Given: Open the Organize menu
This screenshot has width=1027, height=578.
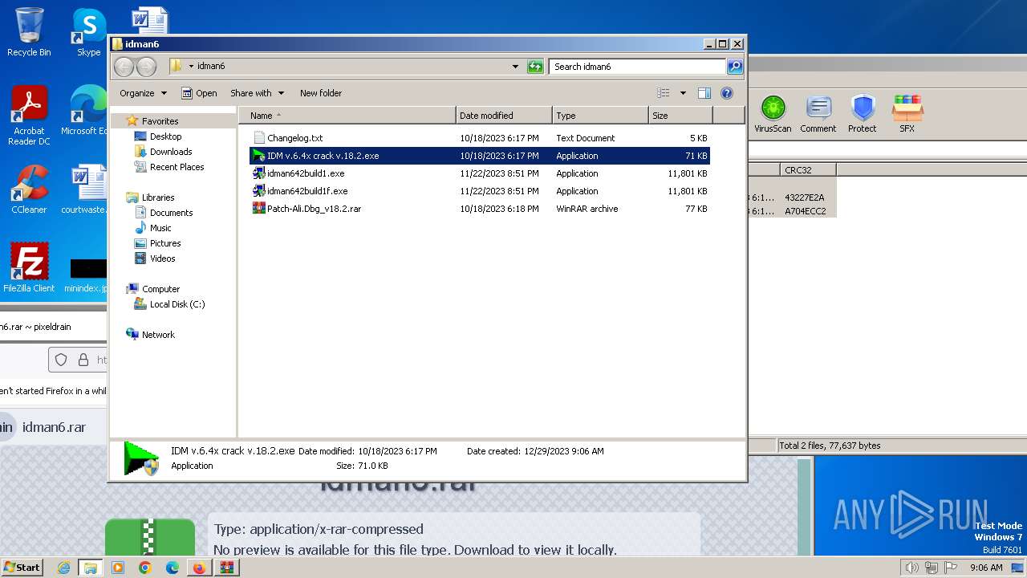Looking at the screenshot, I should point(143,93).
